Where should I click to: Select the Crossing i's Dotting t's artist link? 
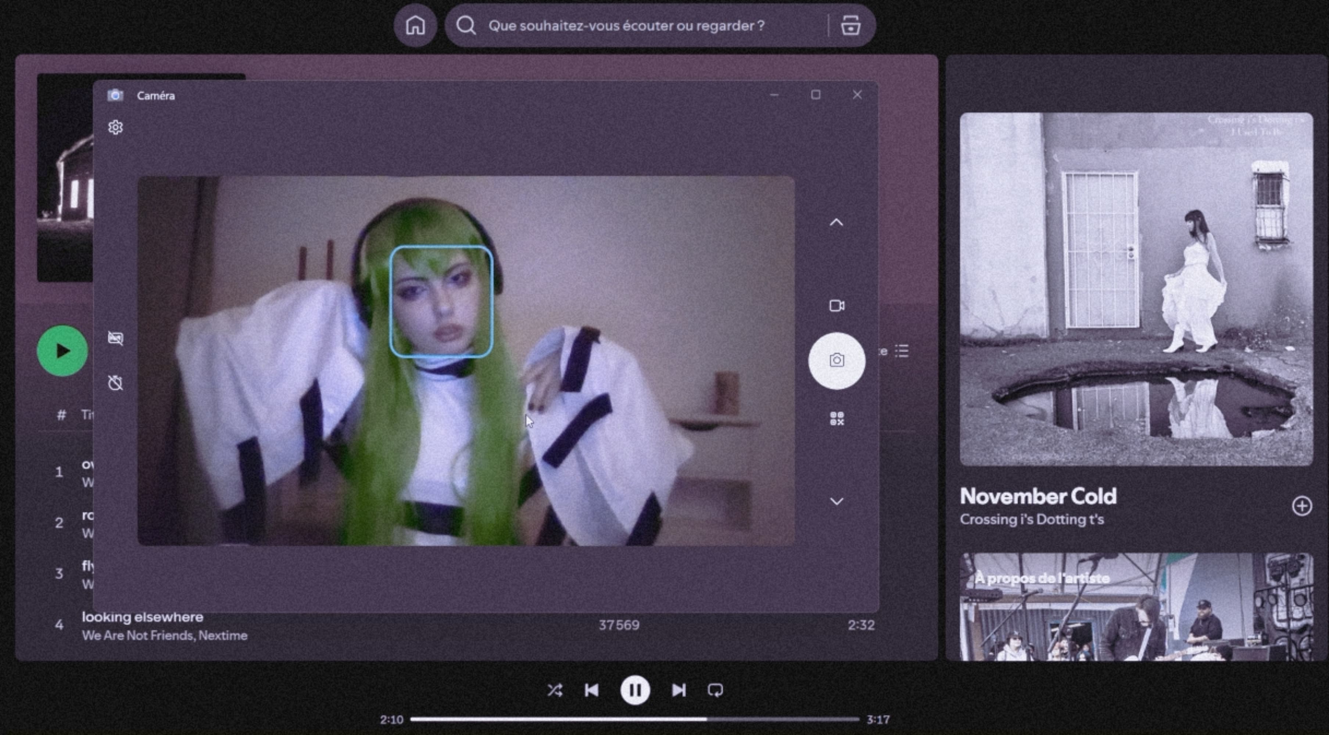[x=1032, y=519]
